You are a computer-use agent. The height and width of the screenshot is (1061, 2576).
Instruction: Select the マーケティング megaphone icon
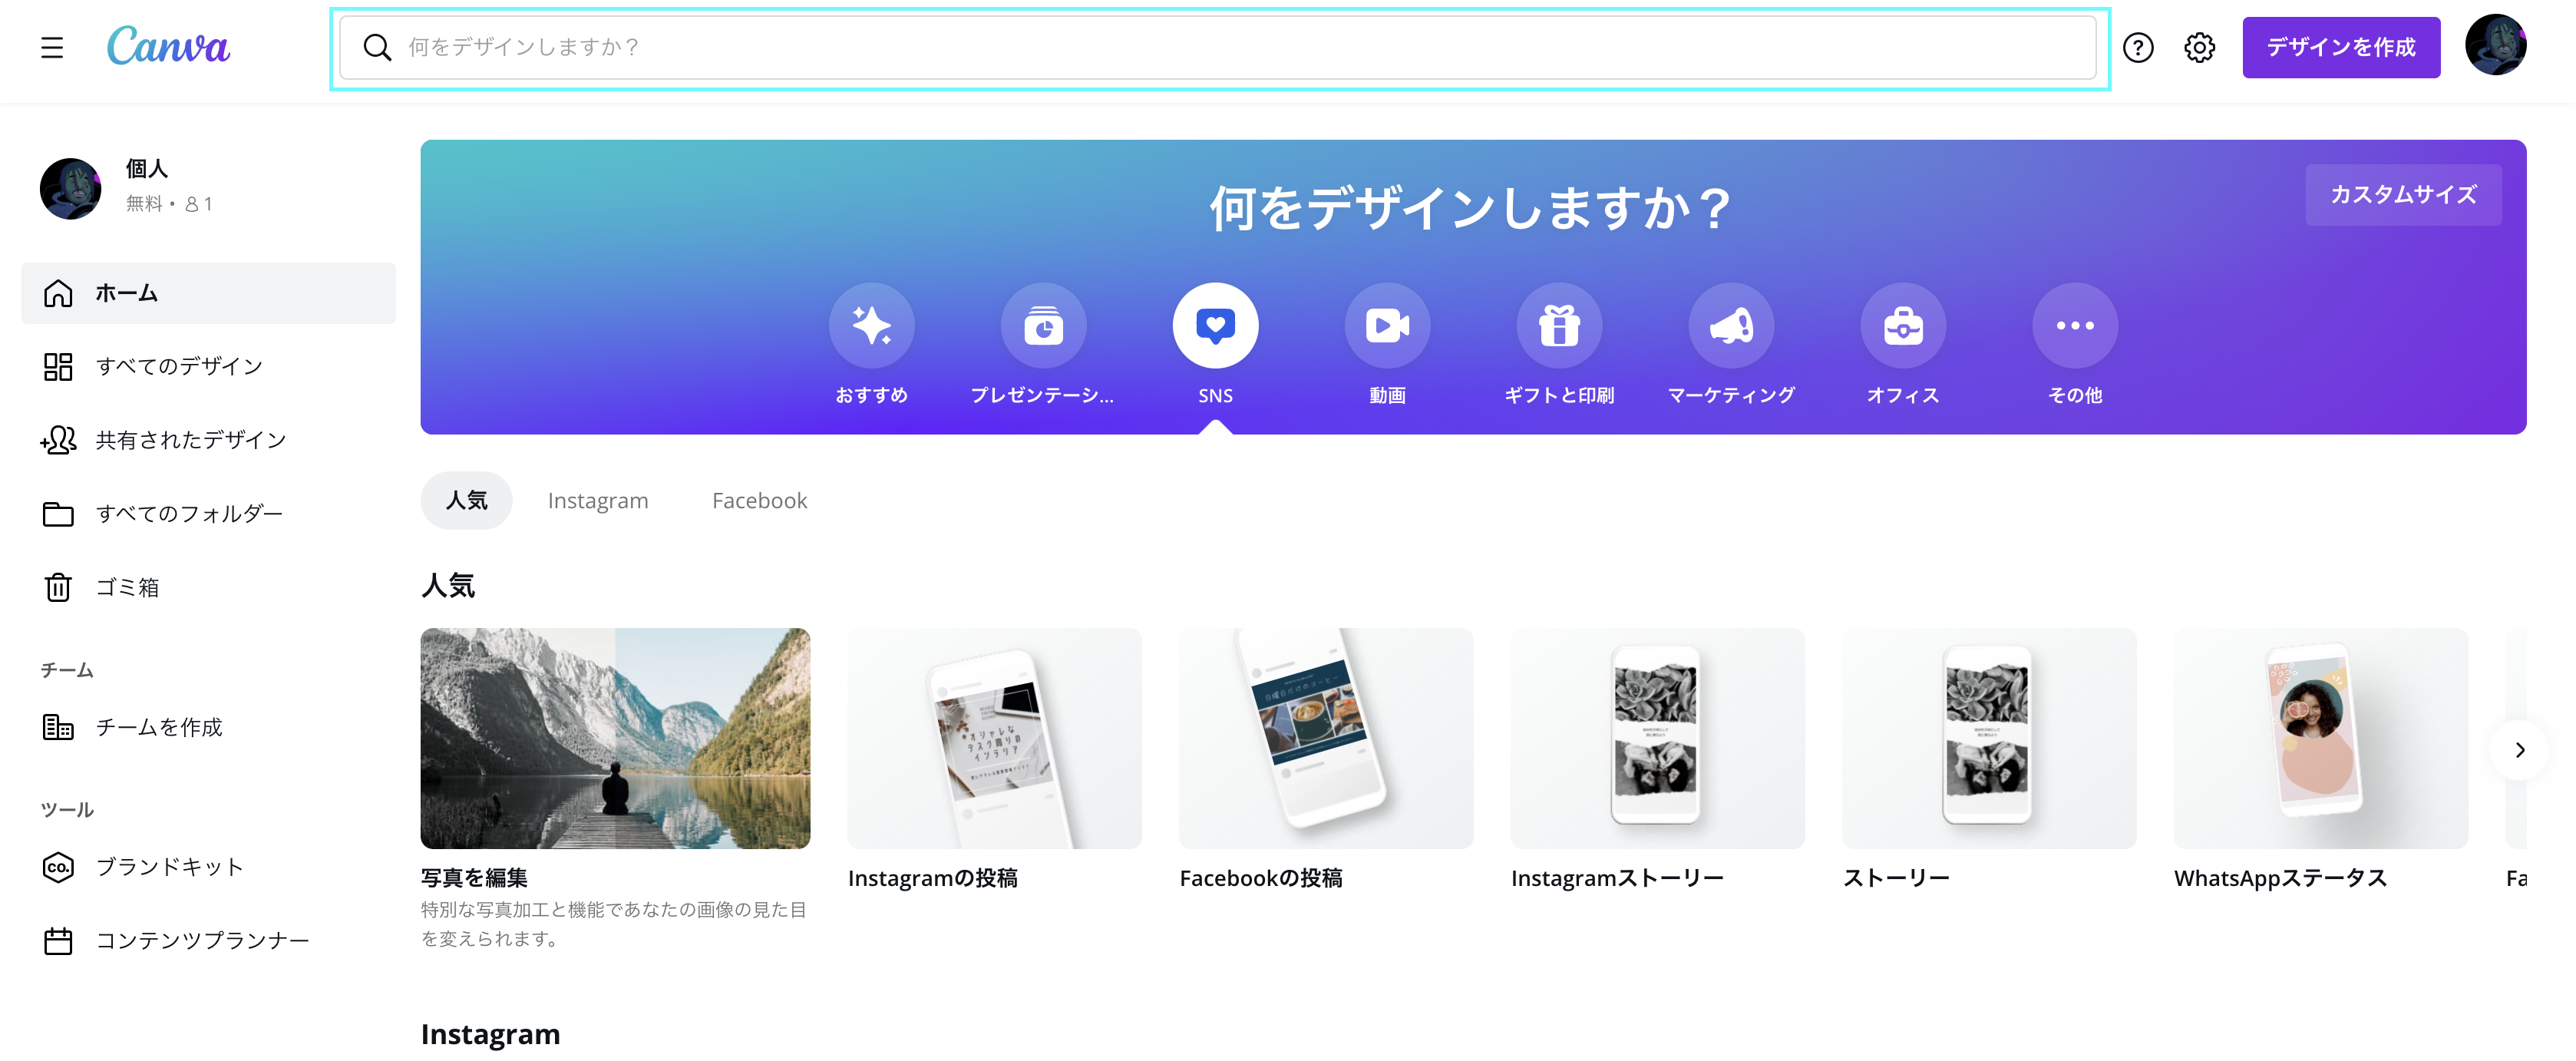point(1731,326)
